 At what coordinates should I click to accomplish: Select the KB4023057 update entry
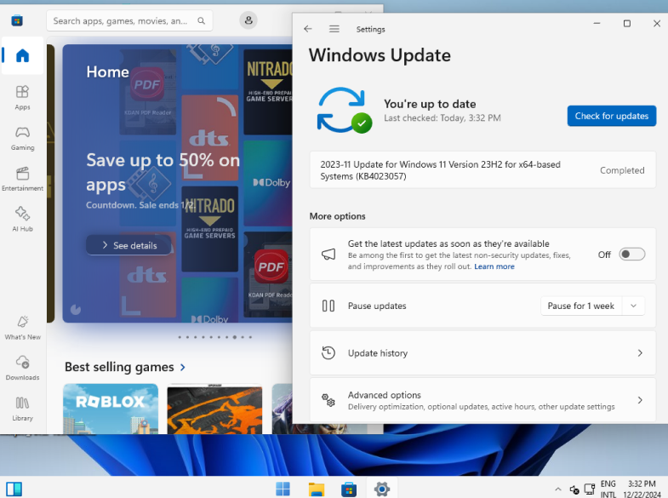tap(482, 170)
